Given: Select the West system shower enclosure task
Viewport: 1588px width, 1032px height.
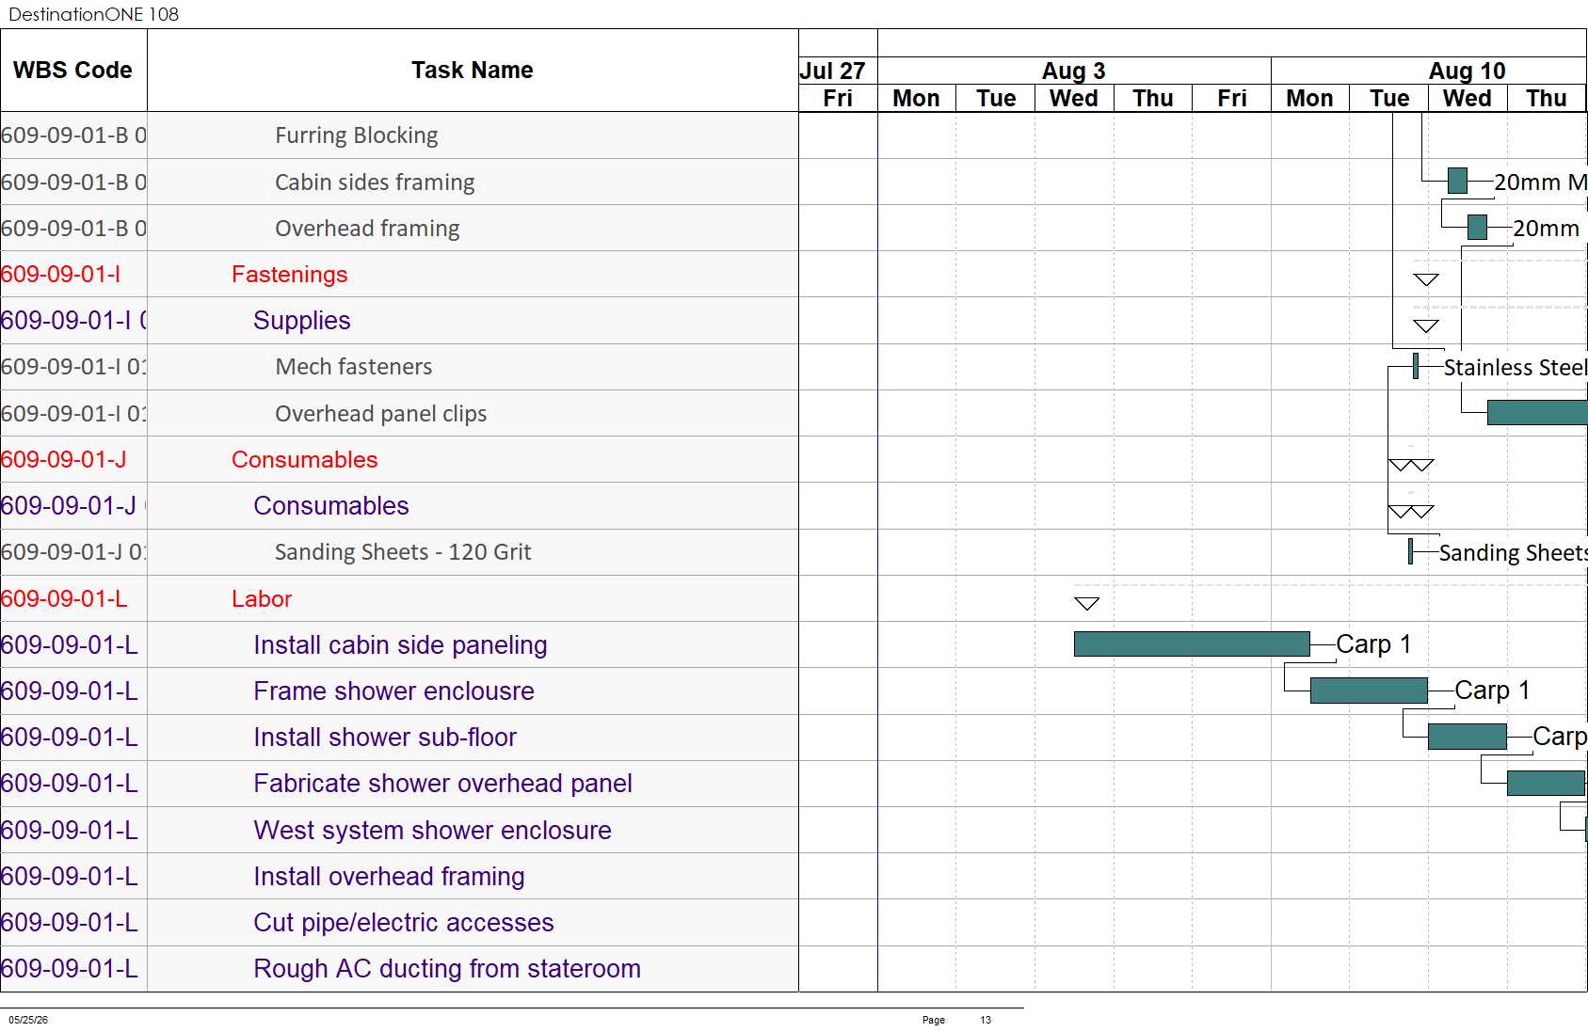Looking at the screenshot, I should (432, 830).
